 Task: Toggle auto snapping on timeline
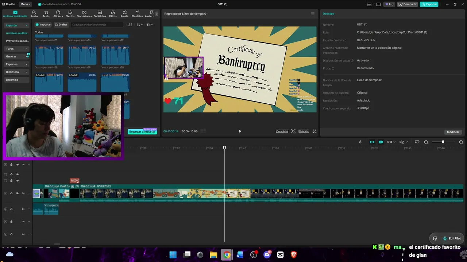click(381, 142)
